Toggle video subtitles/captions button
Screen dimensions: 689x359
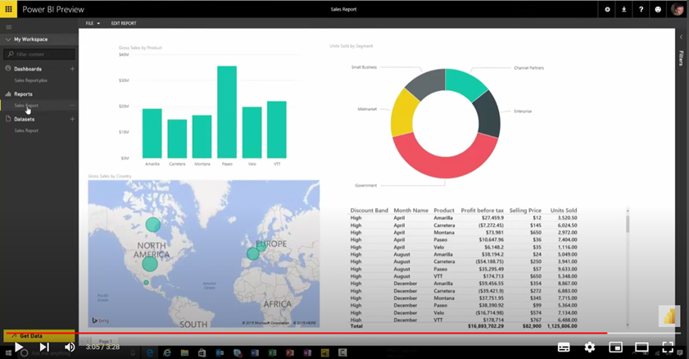pos(564,348)
